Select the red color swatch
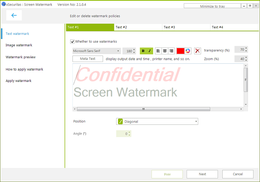260x182 pixels. pos(180,51)
